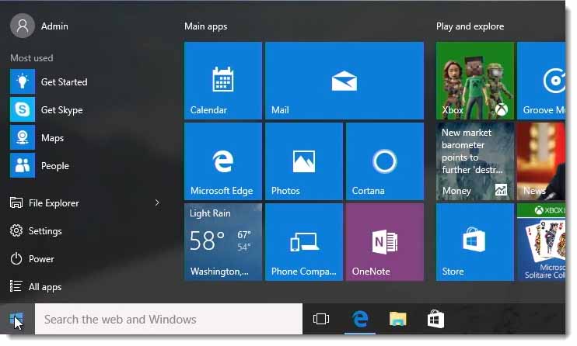Show the All apps list
The width and height of the screenshot is (577, 346).
coord(36,286)
